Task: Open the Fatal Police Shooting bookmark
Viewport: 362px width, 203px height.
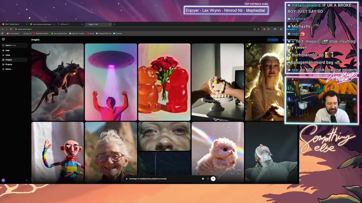Action: 41,34
